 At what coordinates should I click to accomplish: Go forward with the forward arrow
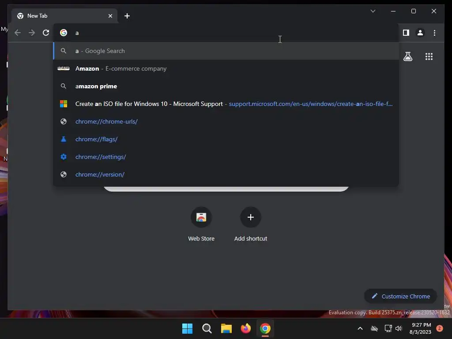(32, 33)
